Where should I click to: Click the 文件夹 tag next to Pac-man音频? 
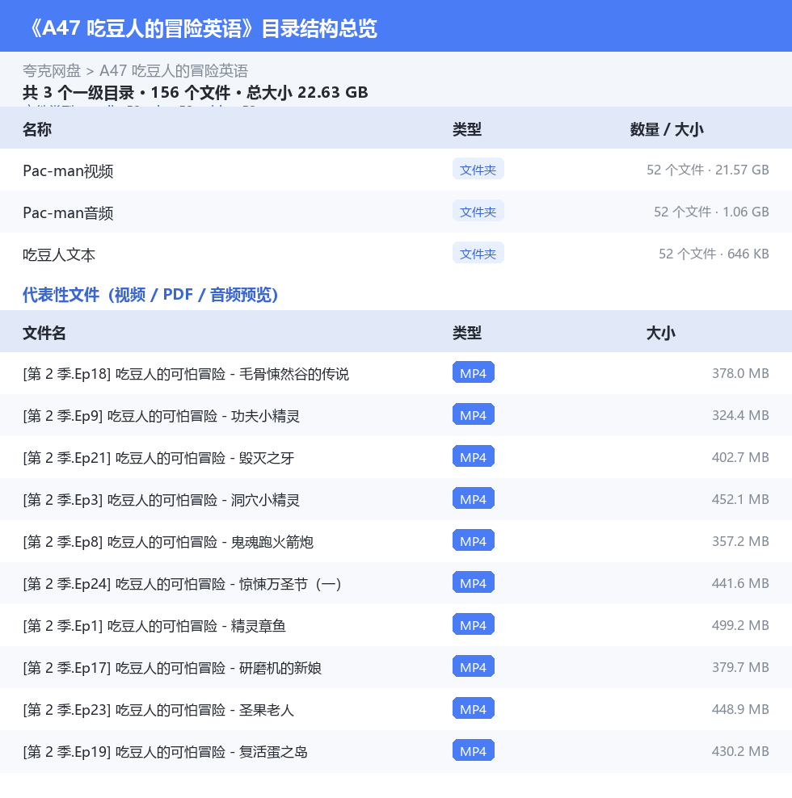(478, 211)
